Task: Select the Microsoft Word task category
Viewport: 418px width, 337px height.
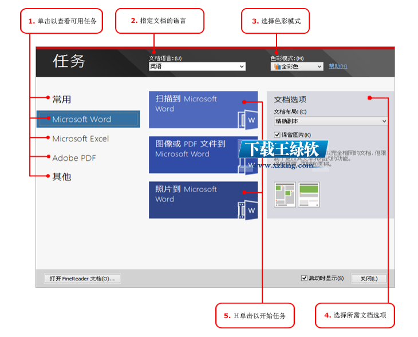Action: pyautogui.click(x=88, y=119)
